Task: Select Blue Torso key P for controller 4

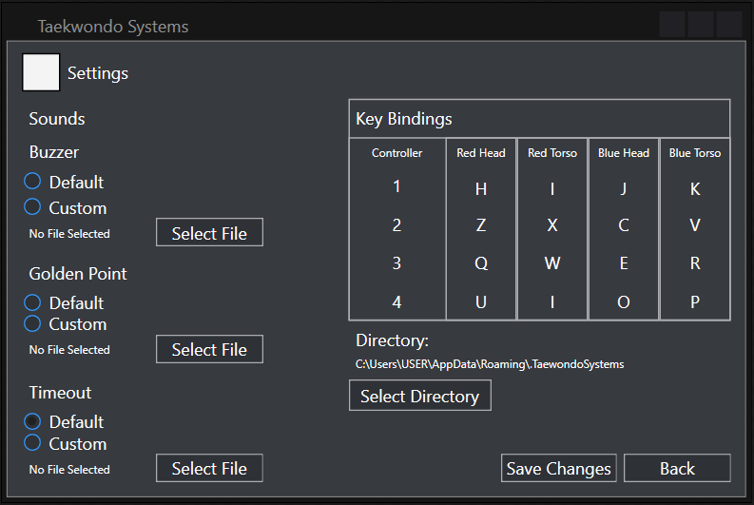Action: tap(695, 302)
